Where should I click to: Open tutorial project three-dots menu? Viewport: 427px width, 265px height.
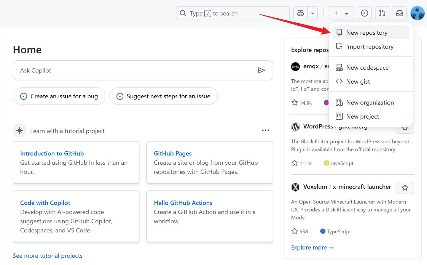tap(266, 130)
